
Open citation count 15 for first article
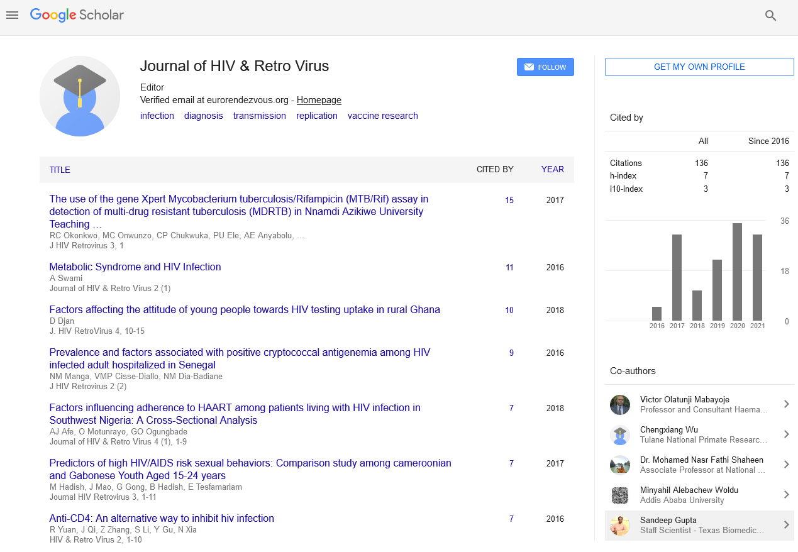click(509, 201)
